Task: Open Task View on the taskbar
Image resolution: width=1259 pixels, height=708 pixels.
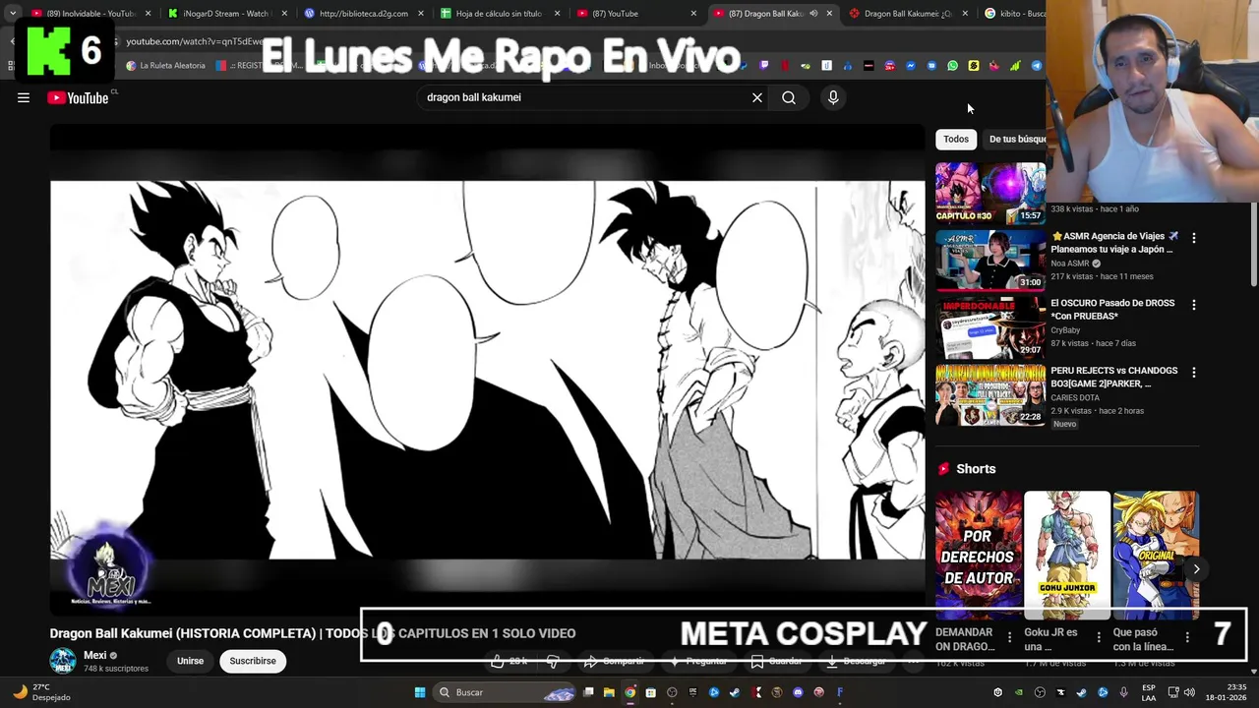Action: (588, 692)
